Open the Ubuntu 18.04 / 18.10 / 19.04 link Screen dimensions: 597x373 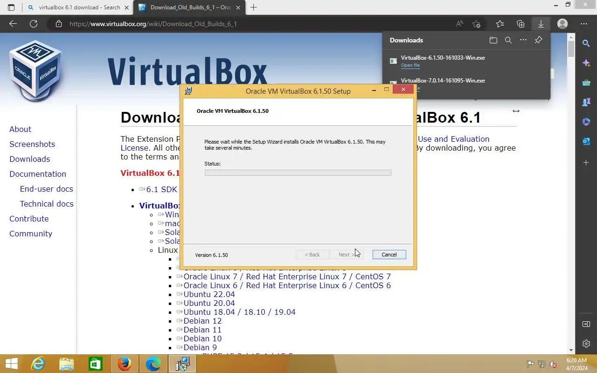(239, 312)
